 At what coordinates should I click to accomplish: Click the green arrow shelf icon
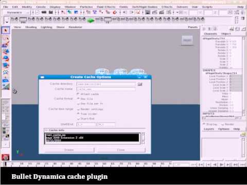click(91, 21)
